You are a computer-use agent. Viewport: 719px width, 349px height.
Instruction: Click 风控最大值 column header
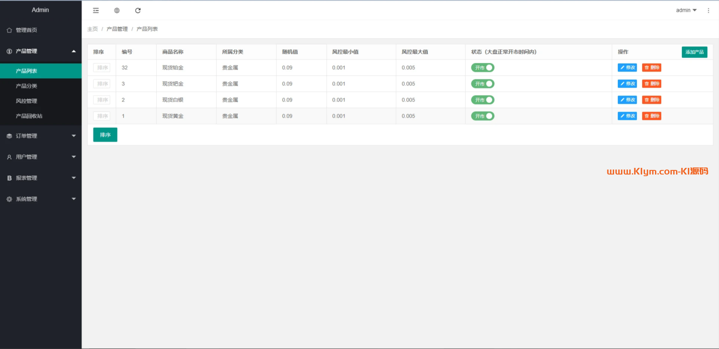click(x=415, y=52)
